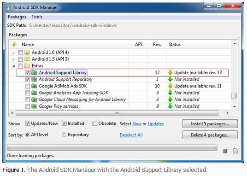Click the update arrow for Android Support Library
This screenshot has height=176, width=247.
point(170,72)
